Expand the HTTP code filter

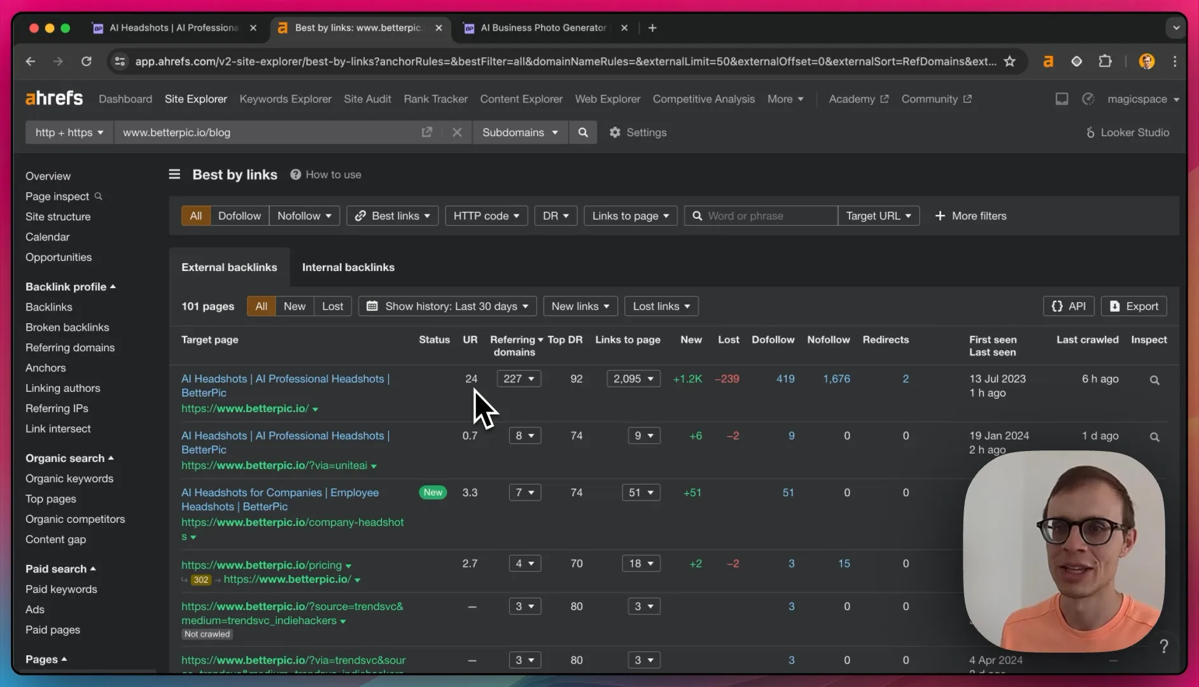click(486, 216)
